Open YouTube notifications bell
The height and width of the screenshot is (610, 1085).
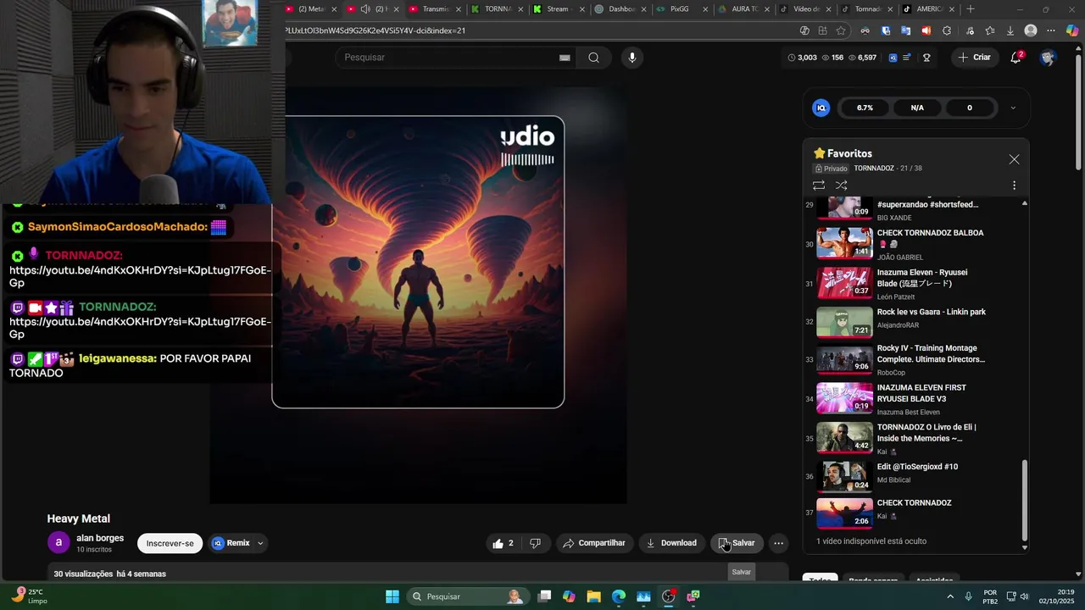[1016, 58]
